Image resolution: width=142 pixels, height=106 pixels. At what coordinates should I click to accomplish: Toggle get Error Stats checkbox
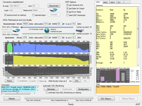coord(67,12)
